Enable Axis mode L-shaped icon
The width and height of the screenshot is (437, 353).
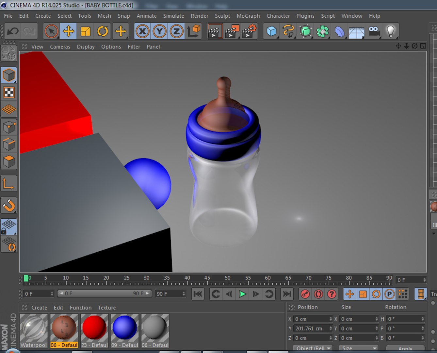9,183
